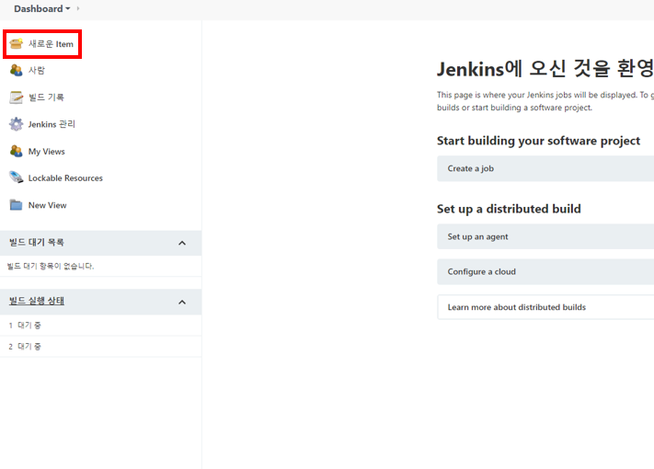Collapse the 빌드 대기 목록 panel
Image resolution: width=654 pixels, height=469 pixels.
pos(182,243)
